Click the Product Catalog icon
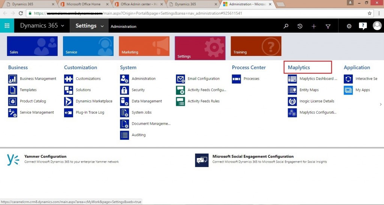The image size is (384, 205). point(12,101)
